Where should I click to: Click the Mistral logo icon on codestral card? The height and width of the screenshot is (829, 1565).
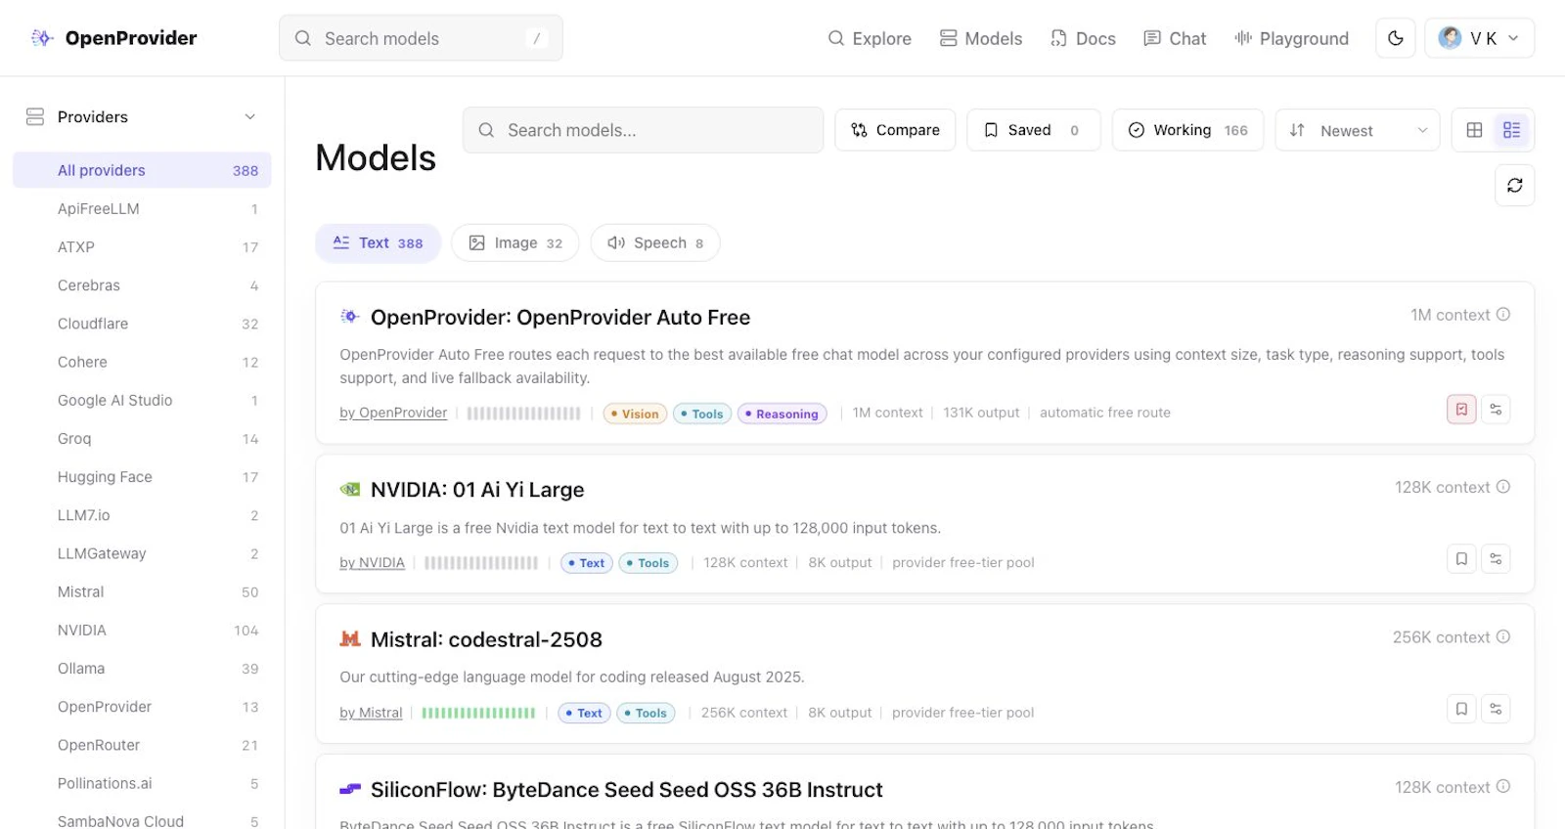click(x=350, y=639)
